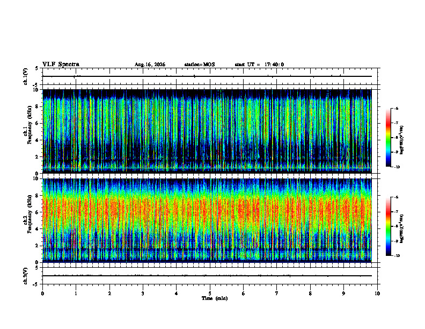The width and height of the screenshot is (425, 329).
Task: Click the "7" tick on the Time axis
Action: pos(277,294)
